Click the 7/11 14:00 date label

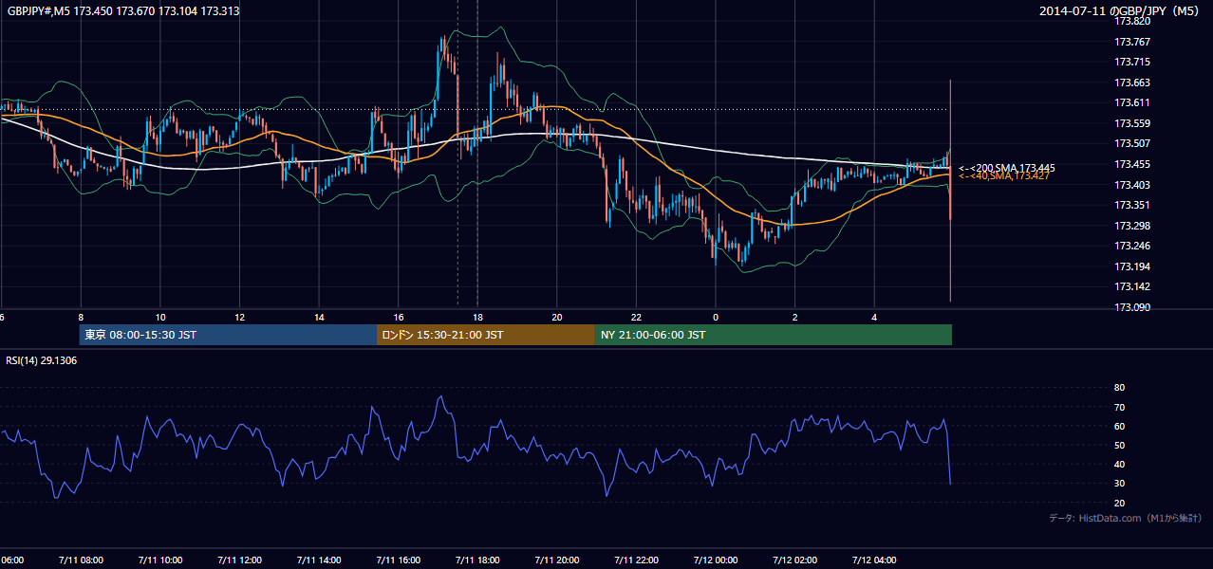tap(319, 560)
